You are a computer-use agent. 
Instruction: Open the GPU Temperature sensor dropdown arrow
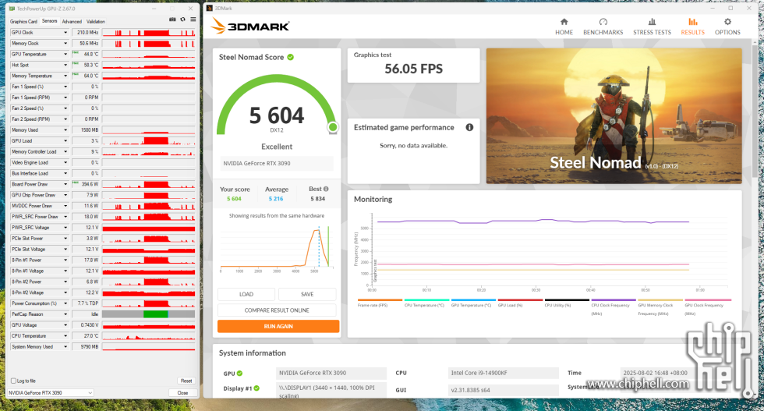point(65,54)
